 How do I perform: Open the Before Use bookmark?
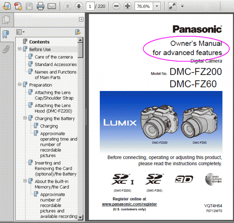pyautogui.click(x=40, y=50)
